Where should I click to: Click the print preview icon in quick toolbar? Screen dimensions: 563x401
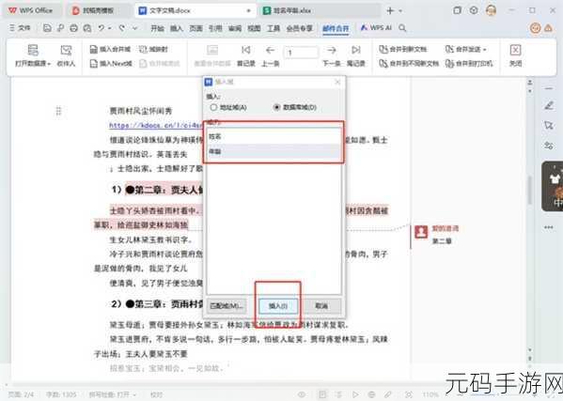87,27
